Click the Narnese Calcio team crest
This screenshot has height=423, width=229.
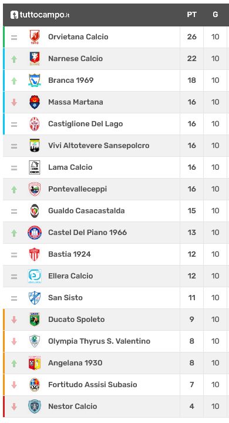point(35,59)
